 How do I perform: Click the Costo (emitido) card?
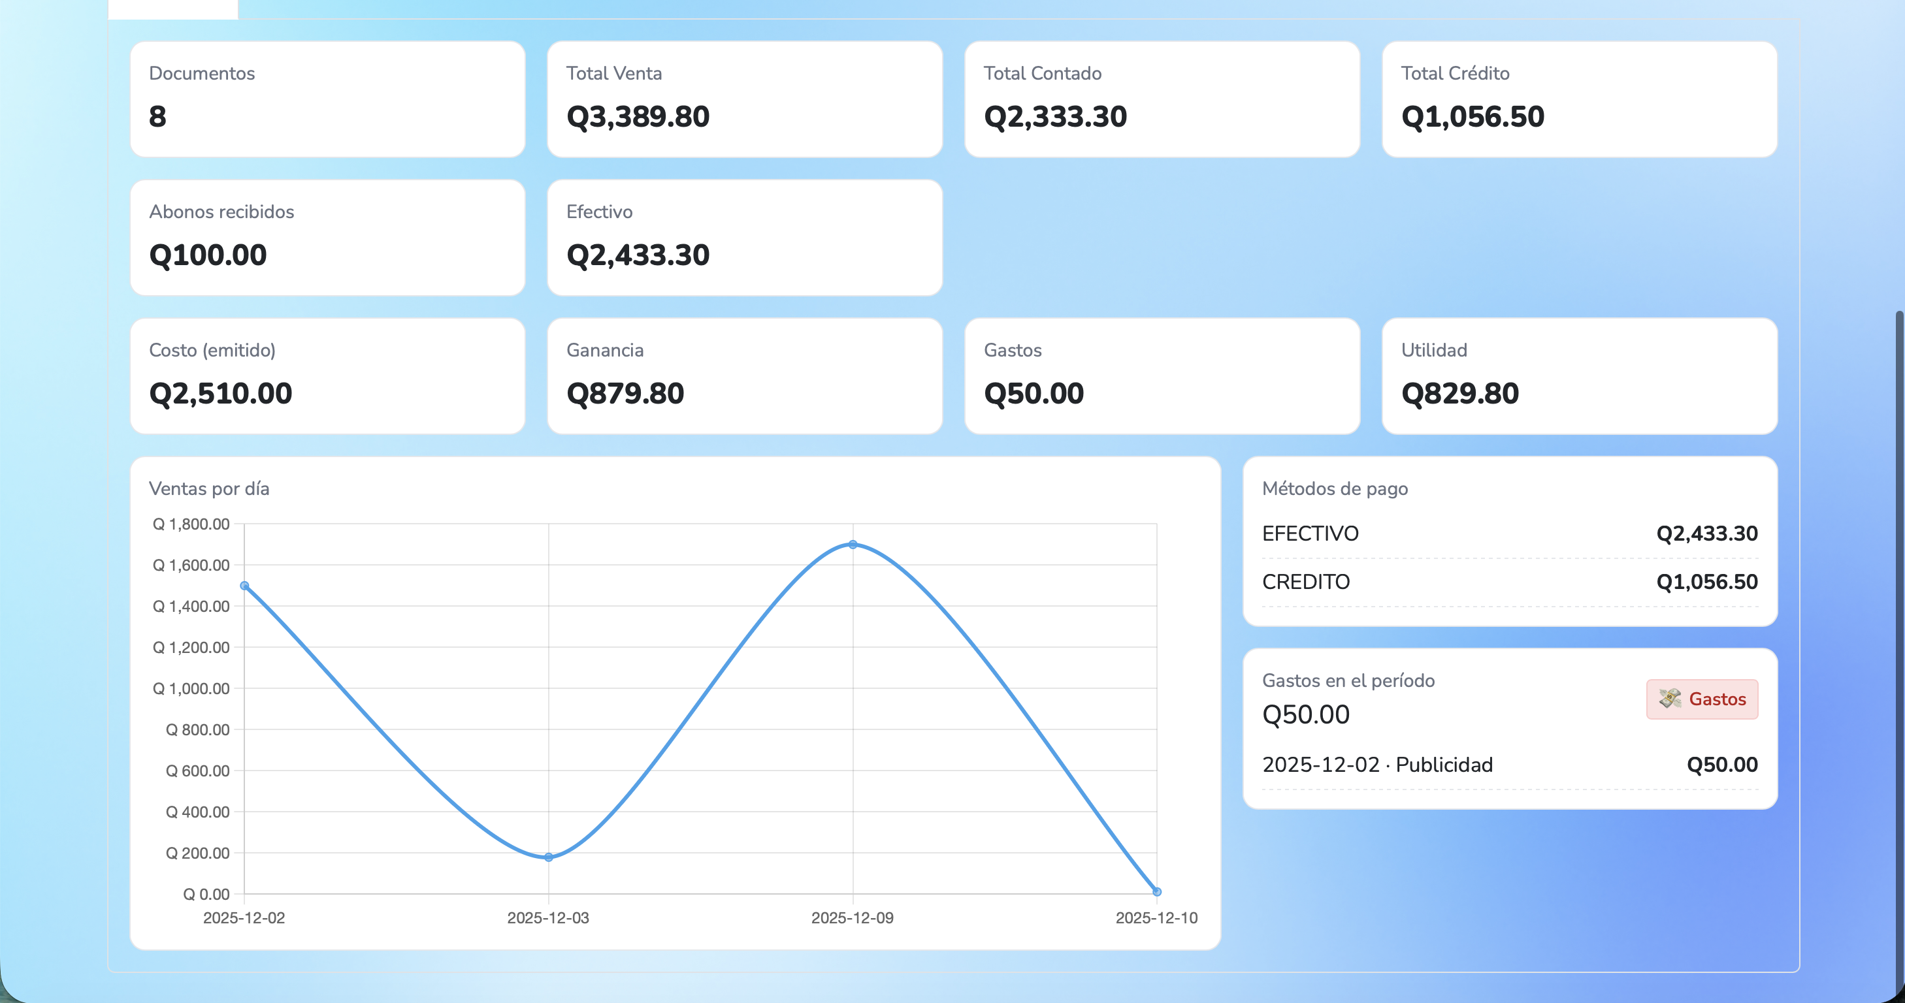pyautogui.click(x=327, y=375)
